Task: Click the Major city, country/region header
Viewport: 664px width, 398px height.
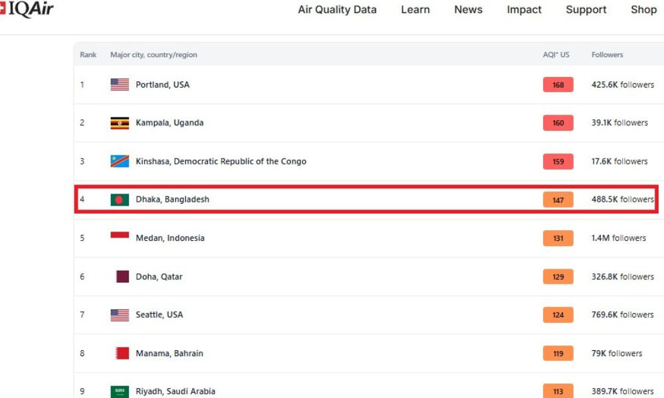Action: pyautogui.click(x=154, y=54)
